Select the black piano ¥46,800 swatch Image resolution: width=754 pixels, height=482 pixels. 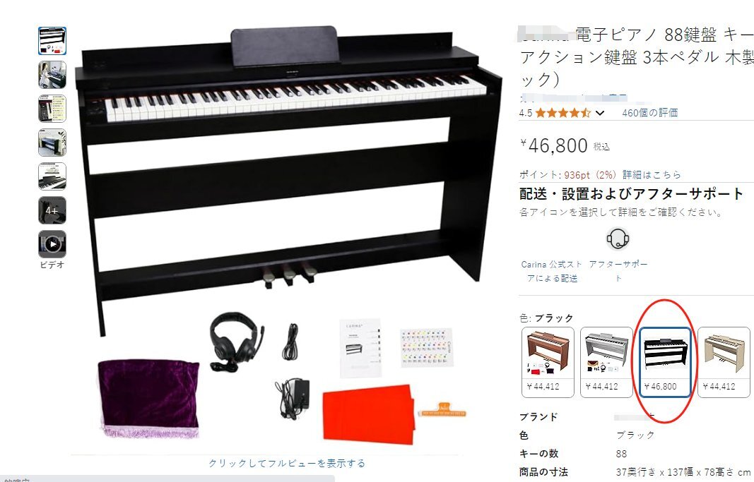(x=665, y=363)
